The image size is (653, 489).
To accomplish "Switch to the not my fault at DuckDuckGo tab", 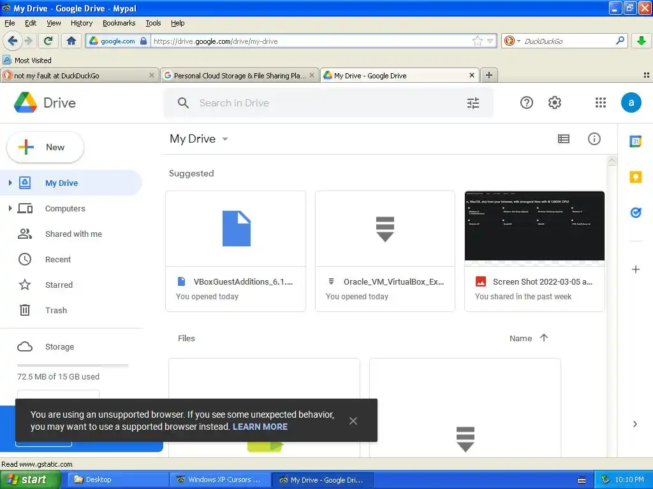I will pos(79,75).
